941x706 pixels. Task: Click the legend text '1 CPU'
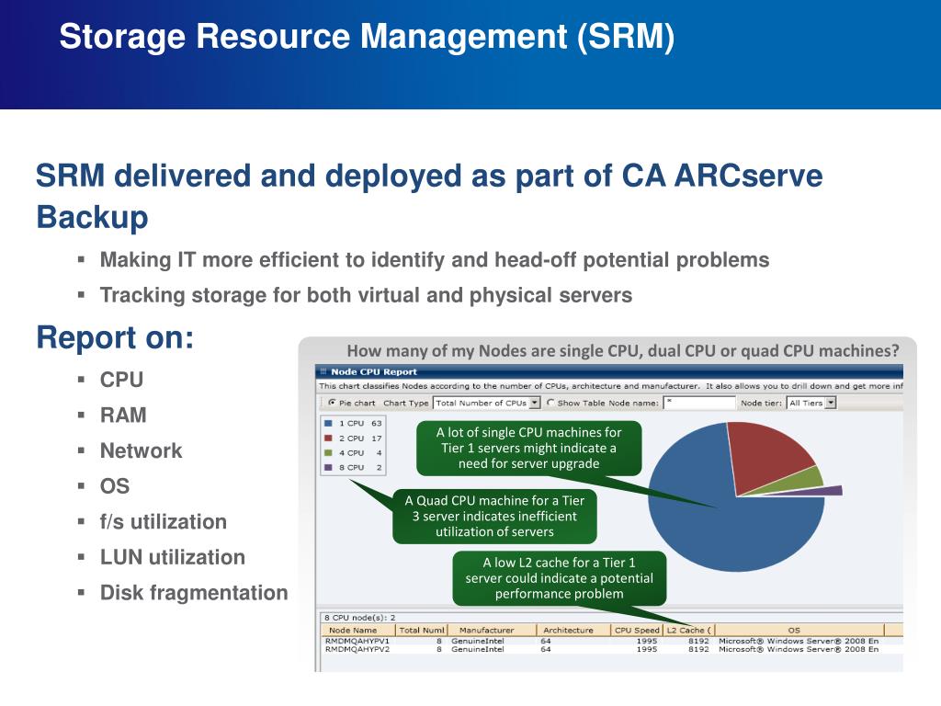pos(352,423)
